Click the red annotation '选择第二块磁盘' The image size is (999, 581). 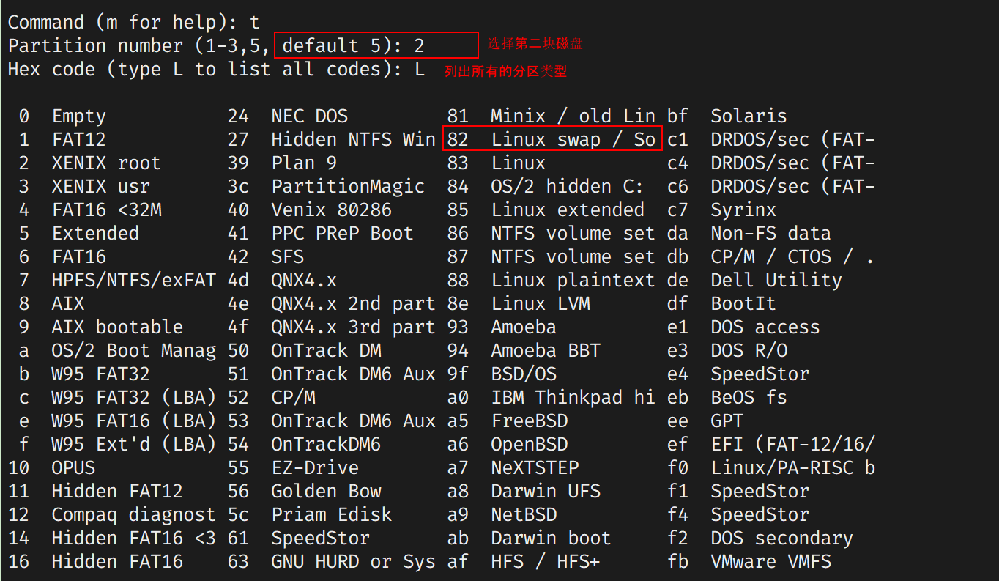point(535,45)
